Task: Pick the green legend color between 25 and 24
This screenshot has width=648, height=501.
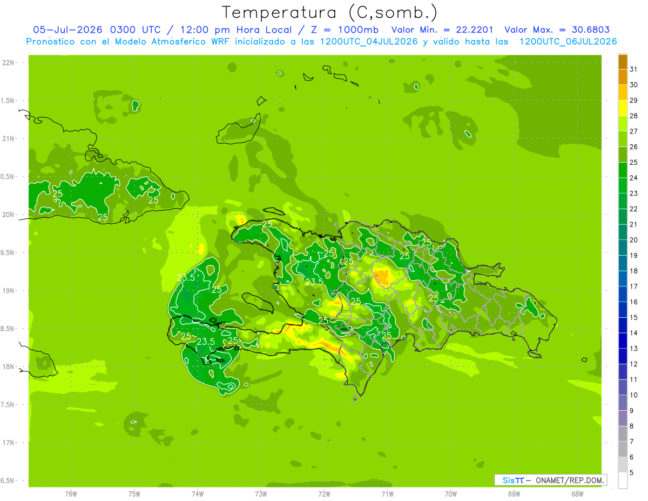Action: (x=623, y=170)
